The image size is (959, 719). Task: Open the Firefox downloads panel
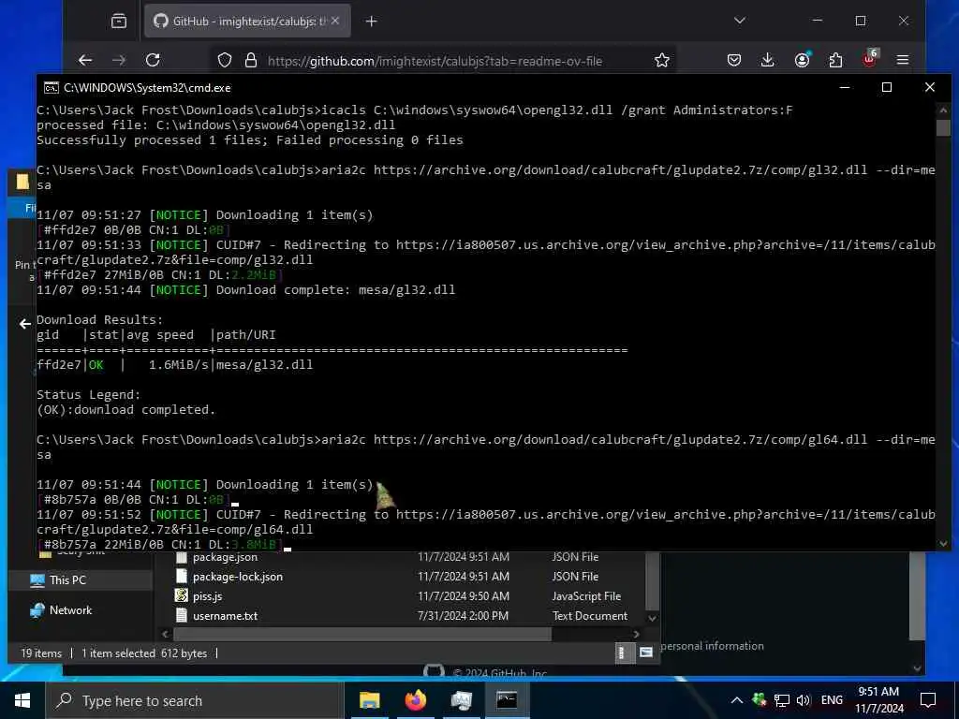(767, 60)
